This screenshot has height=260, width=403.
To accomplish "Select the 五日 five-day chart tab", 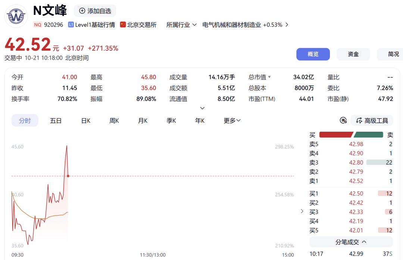I will pos(56,120).
